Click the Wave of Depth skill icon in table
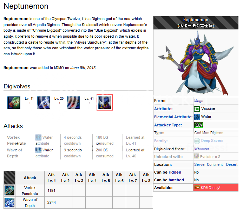 [9, 202]
